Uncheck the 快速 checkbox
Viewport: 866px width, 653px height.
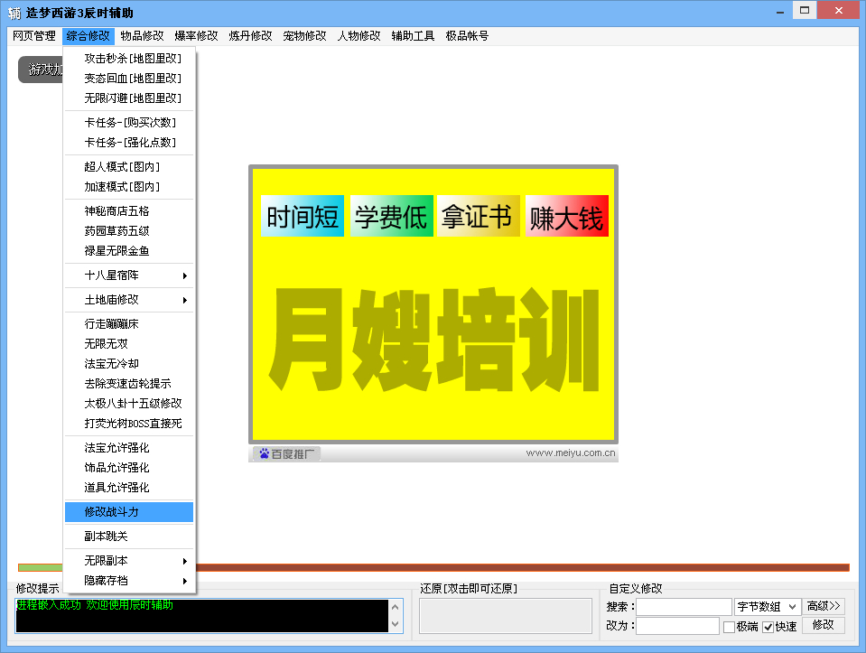[768, 627]
